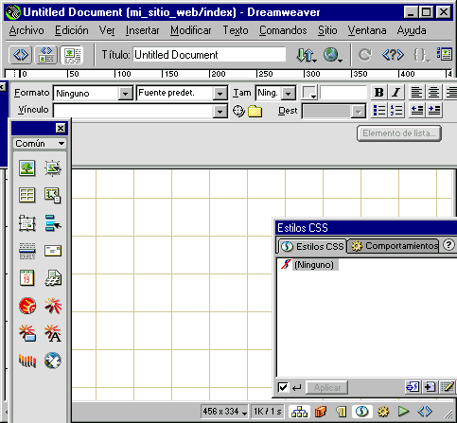Browse for link file folder icon

tap(255, 111)
